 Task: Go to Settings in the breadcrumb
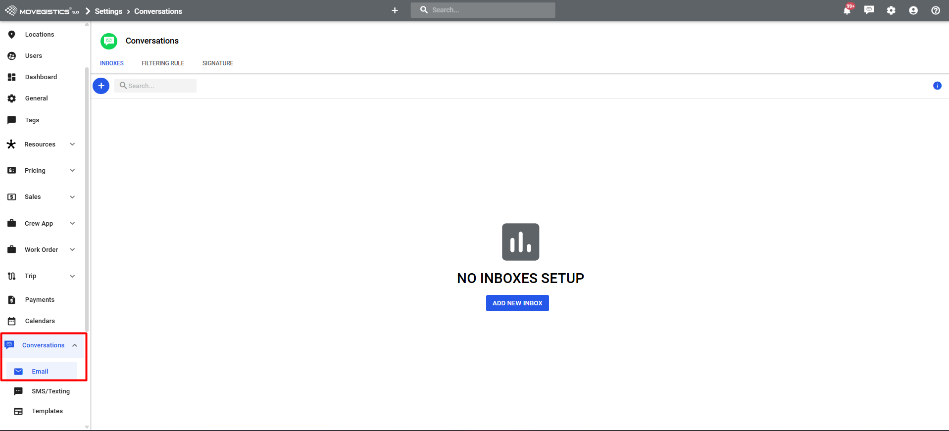108,11
